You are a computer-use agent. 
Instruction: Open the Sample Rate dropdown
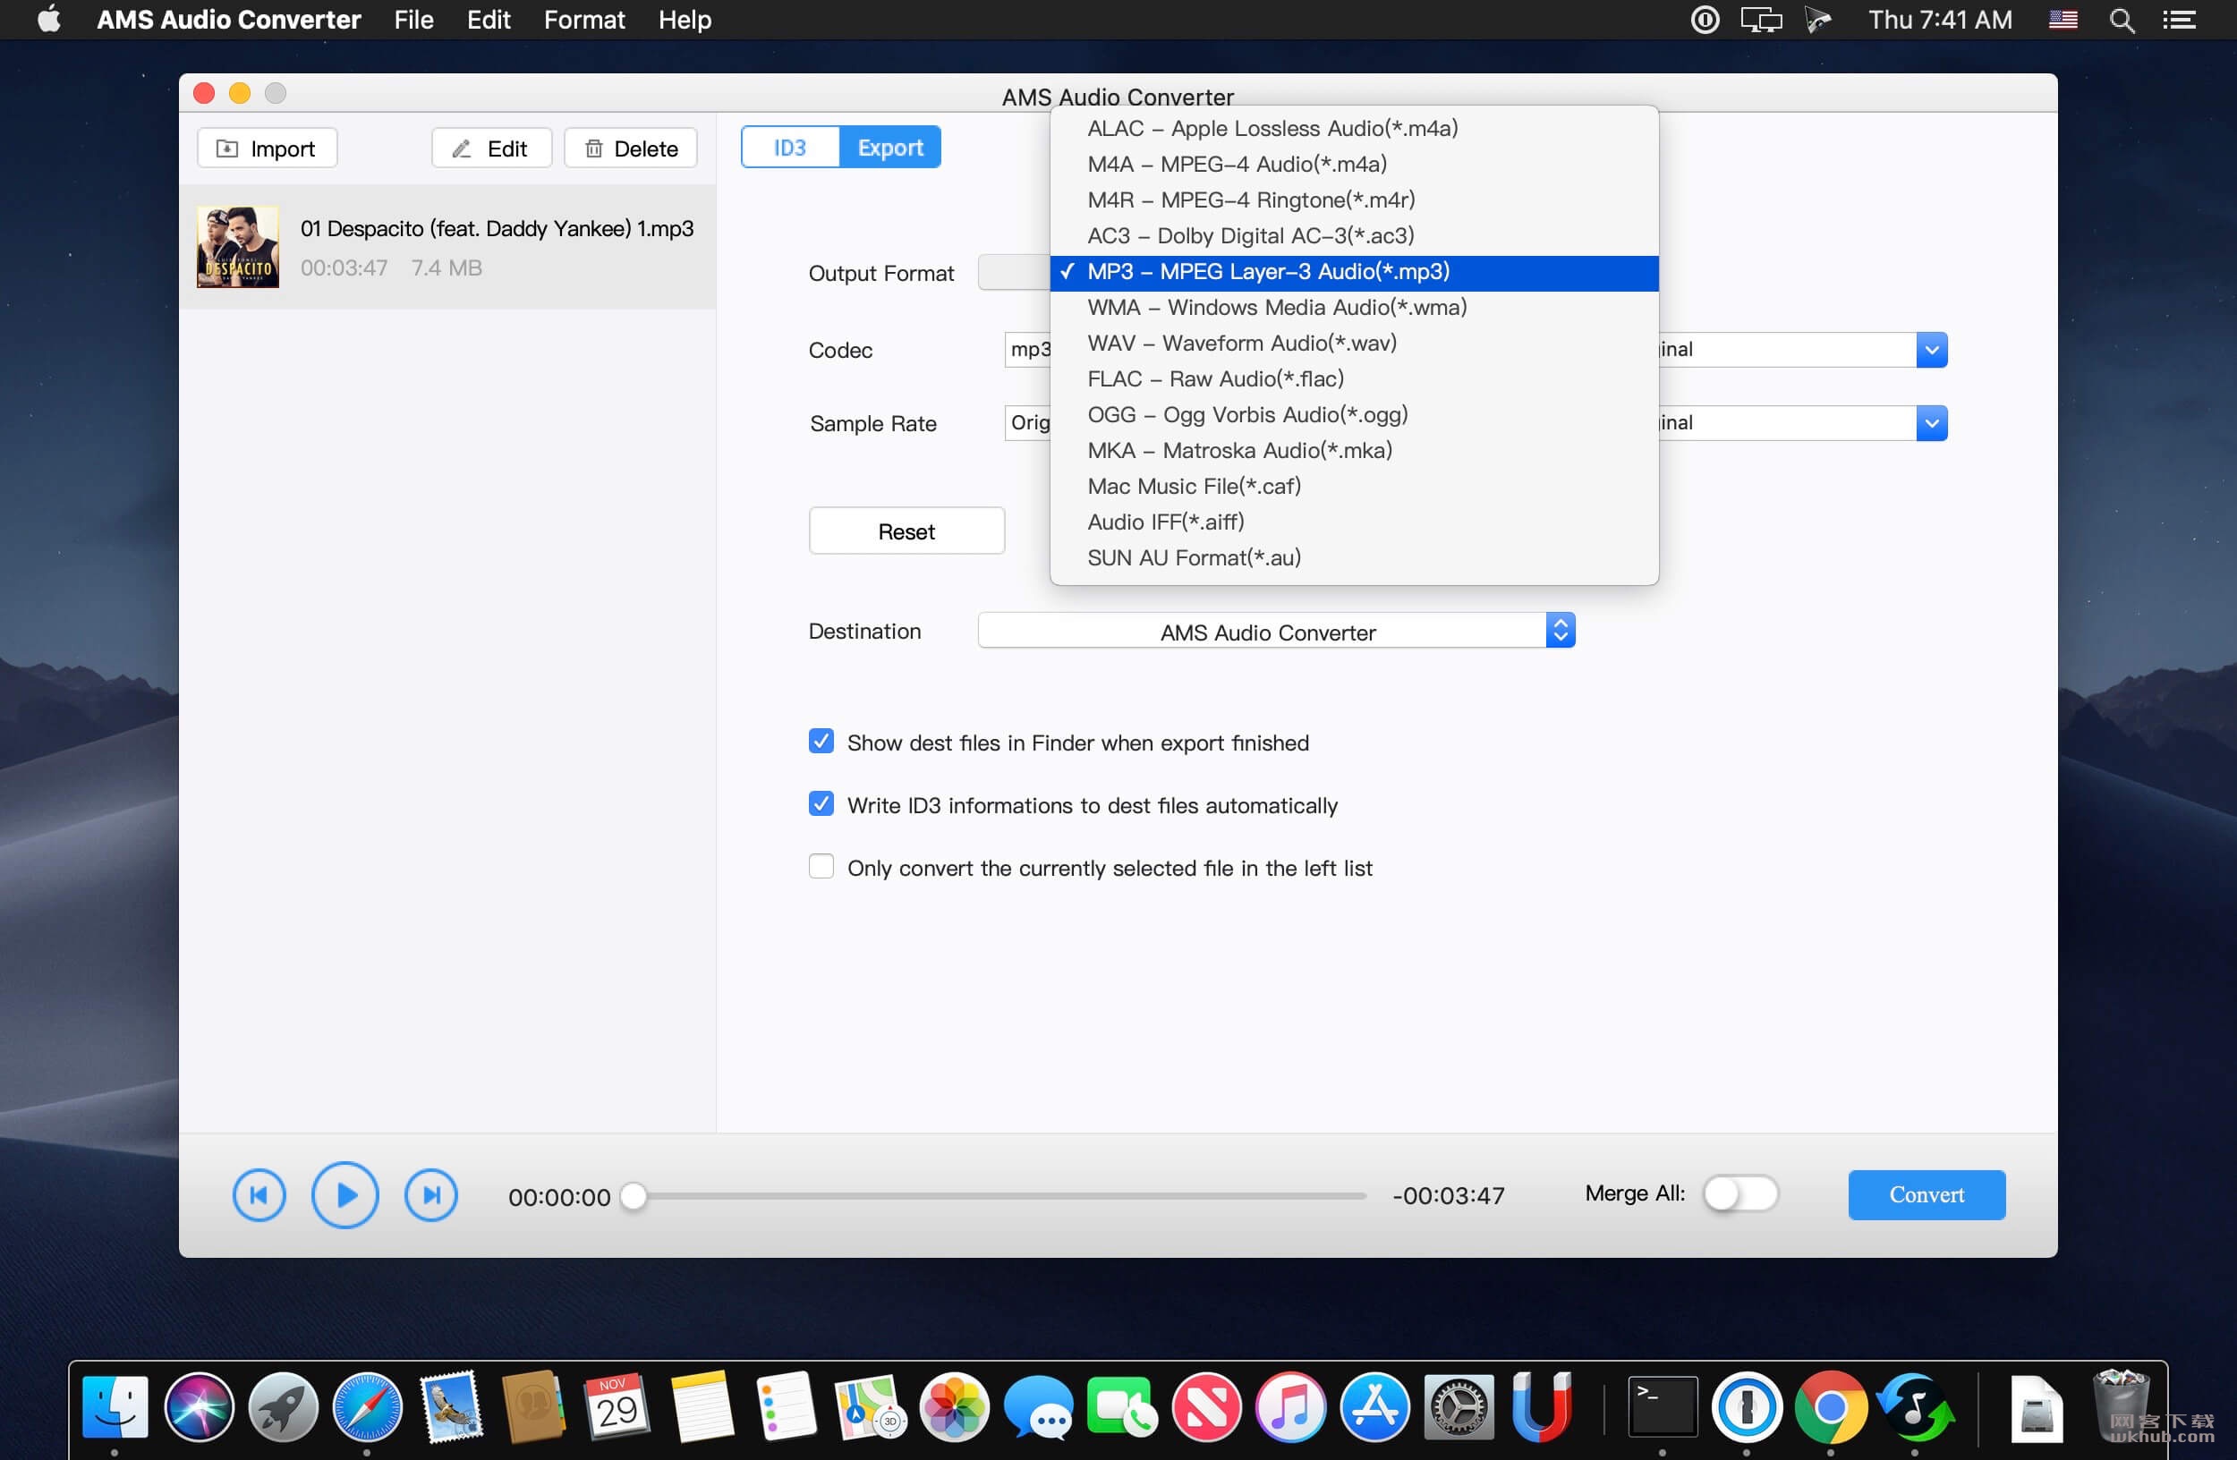pyautogui.click(x=1027, y=423)
